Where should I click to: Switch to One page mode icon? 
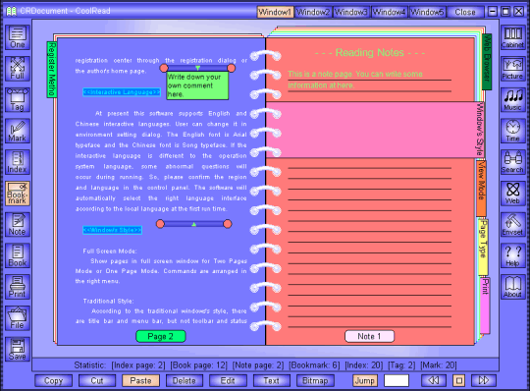click(18, 37)
